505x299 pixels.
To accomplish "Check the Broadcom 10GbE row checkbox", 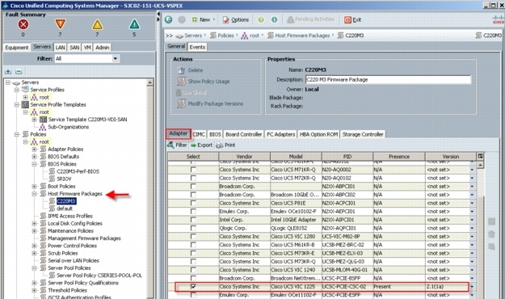I will click(193, 195).
